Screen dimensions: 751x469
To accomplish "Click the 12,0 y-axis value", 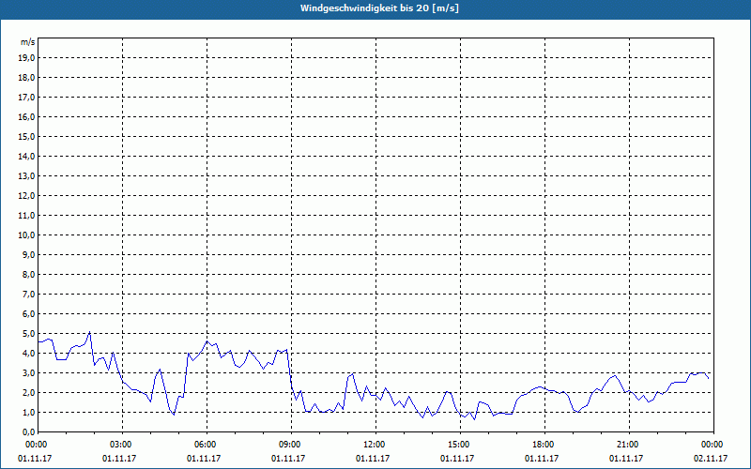I will coord(26,195).
